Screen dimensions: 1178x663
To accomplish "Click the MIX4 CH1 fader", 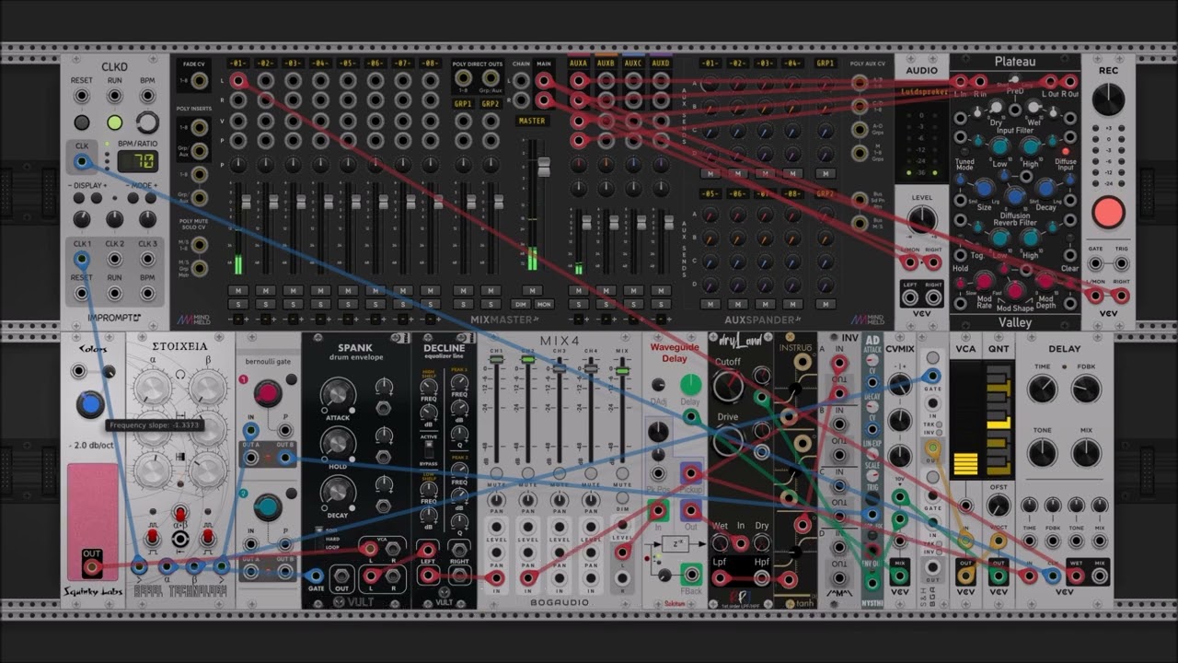I will pos(496,359).
